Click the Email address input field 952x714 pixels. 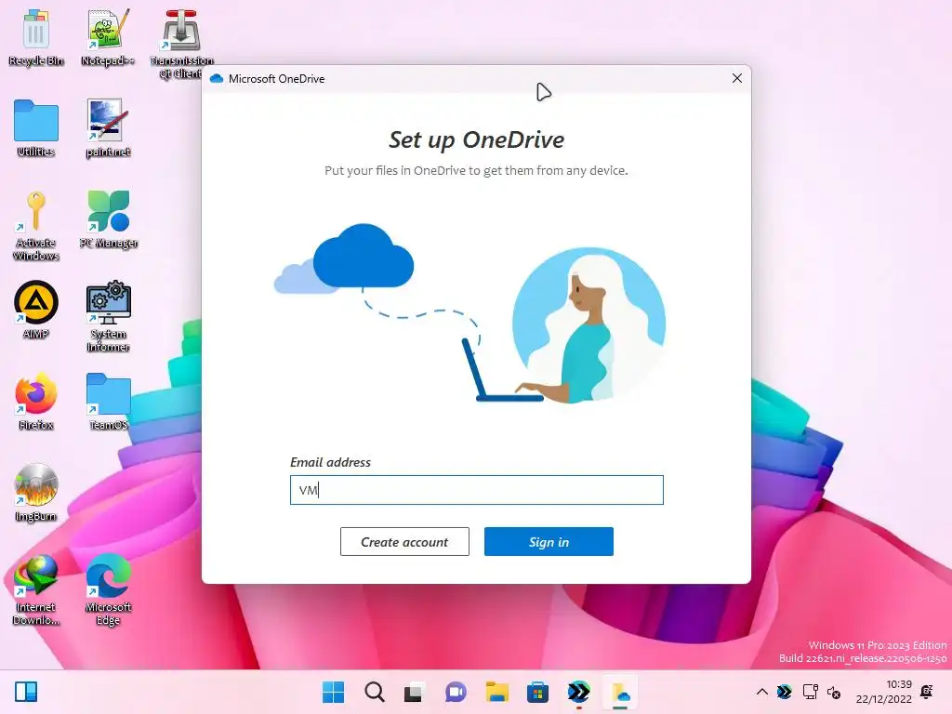pyautogui.click(x=477, y=490)
